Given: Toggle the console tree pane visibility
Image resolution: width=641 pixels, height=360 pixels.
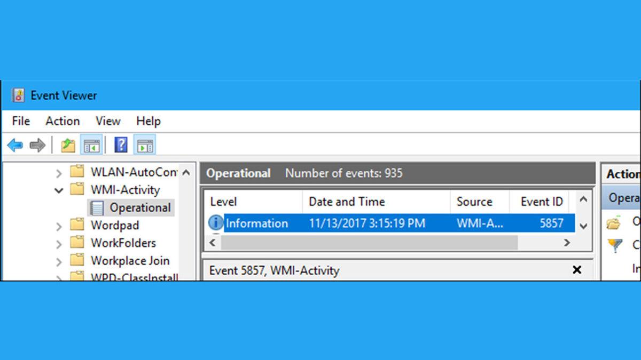Looking at the screenshot, I should pos(92,145).
